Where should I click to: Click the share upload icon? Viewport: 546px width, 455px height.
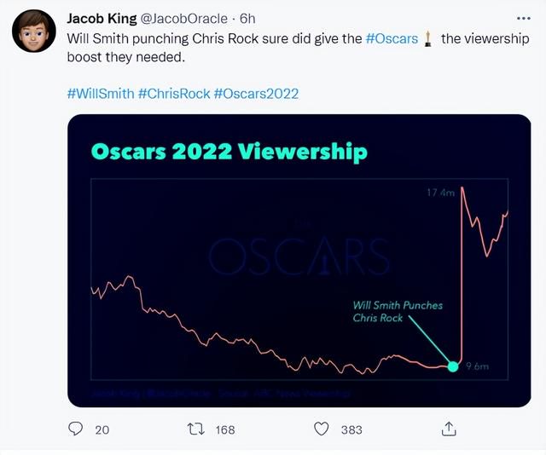449,429
